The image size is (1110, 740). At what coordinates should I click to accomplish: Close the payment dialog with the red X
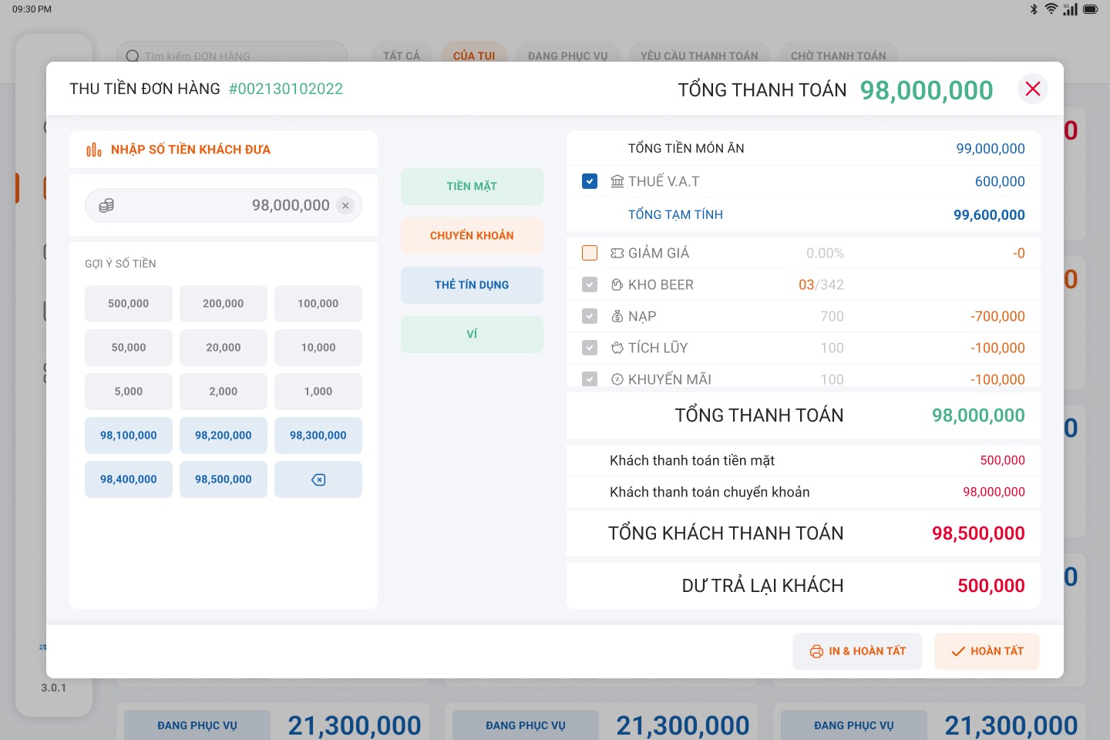(x=1033, y=89)
